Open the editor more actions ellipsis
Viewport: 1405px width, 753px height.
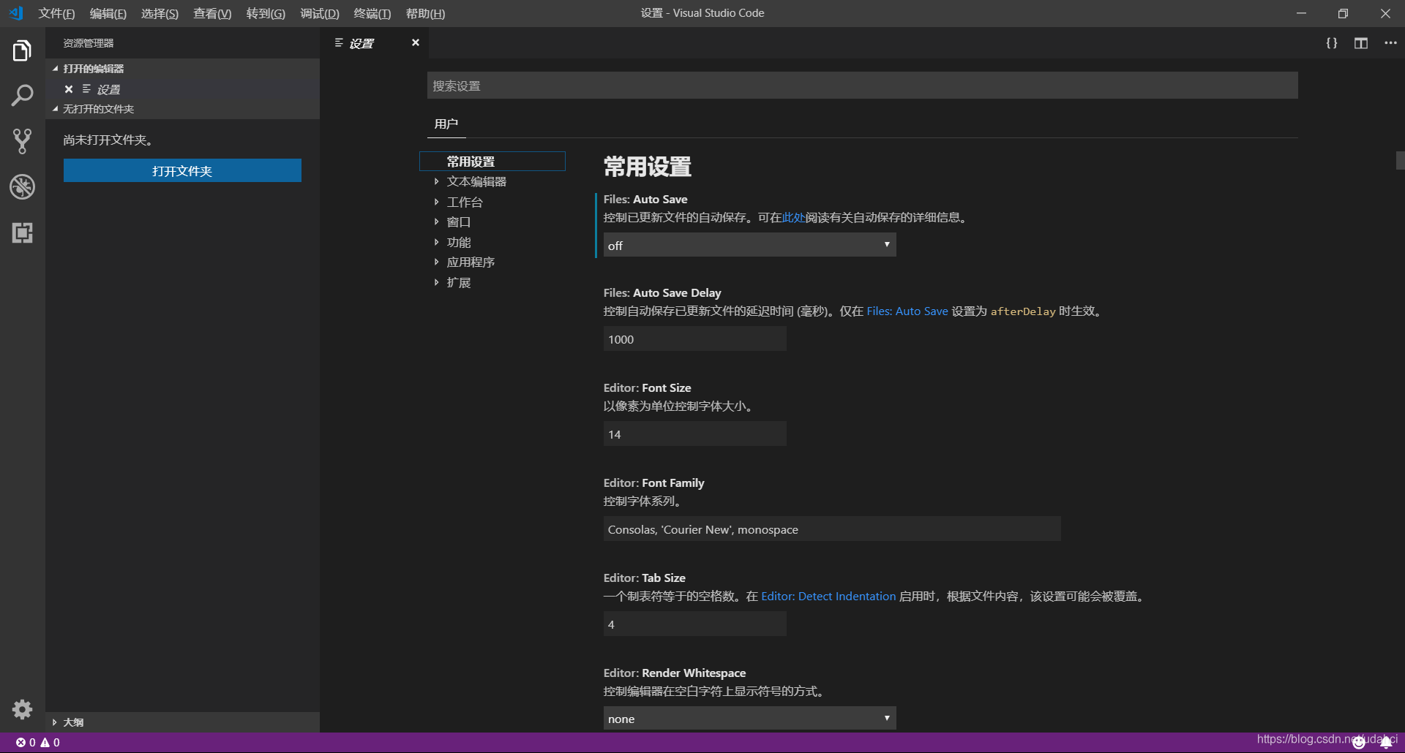click(x=1390, y=43)
